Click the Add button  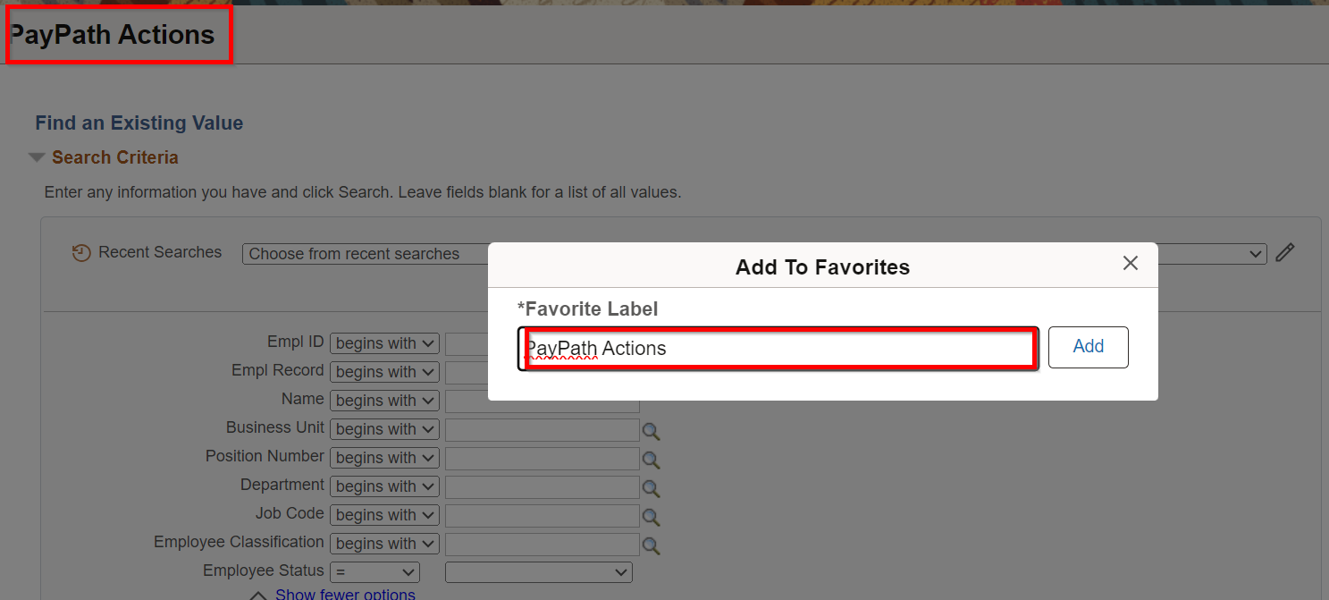1088,347
